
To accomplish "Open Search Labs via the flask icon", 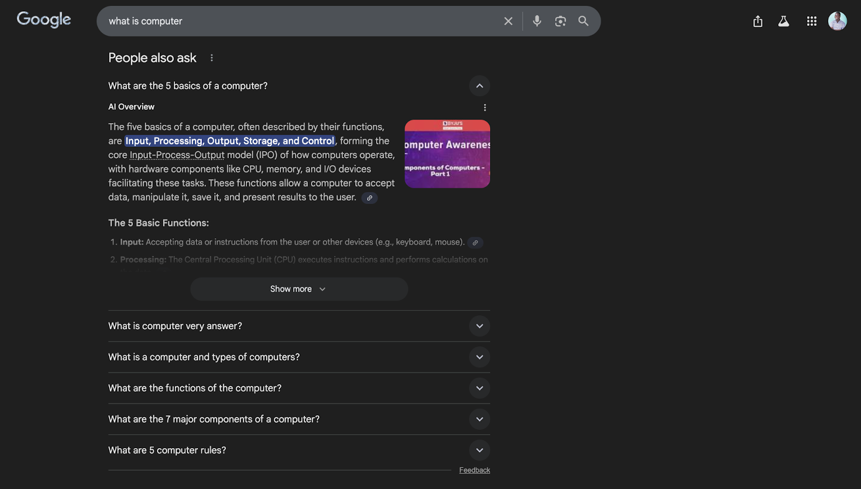I will click(784, 21).
